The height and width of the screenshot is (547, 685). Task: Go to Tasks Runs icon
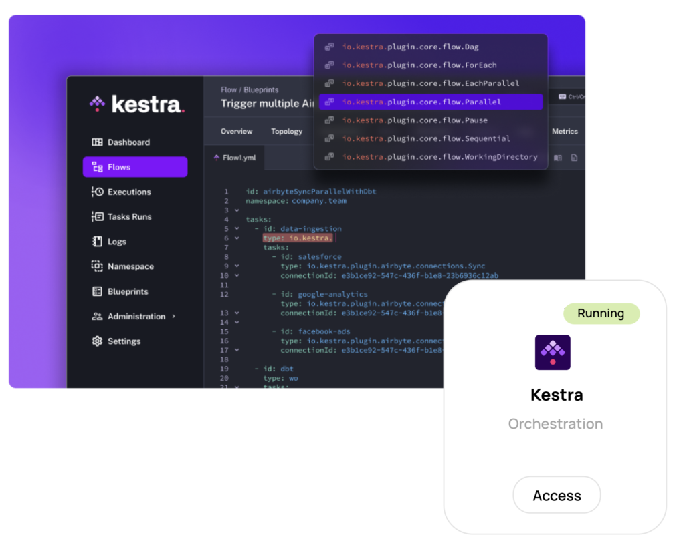(x=98, y=217)
